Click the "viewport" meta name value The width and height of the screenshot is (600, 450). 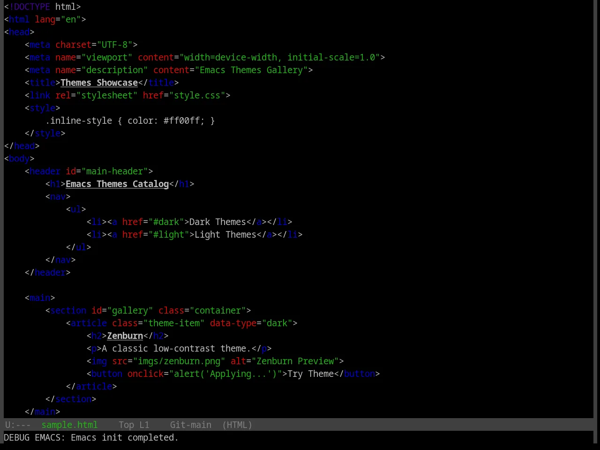[x=107, y=57]
